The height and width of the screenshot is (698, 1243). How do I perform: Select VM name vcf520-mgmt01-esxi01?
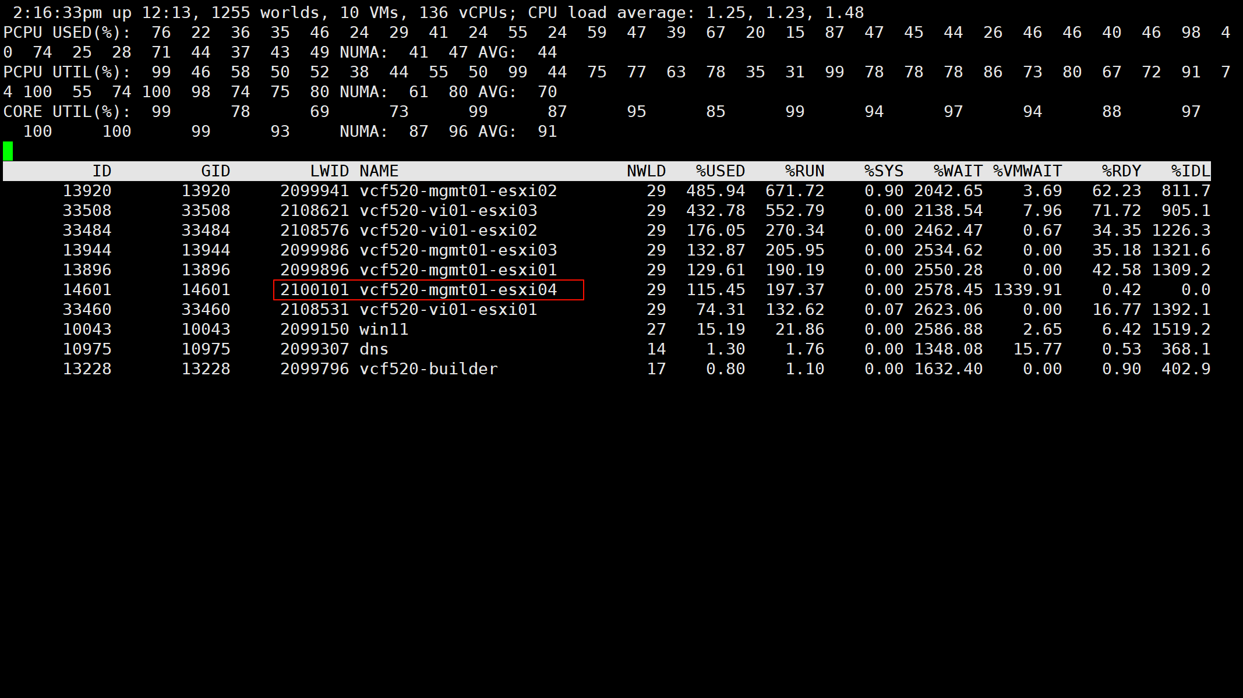click(458, 270)
